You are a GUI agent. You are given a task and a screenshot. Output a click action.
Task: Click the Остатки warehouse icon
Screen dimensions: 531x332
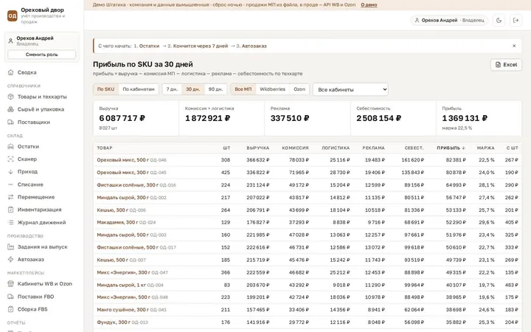tap(10, 146)
